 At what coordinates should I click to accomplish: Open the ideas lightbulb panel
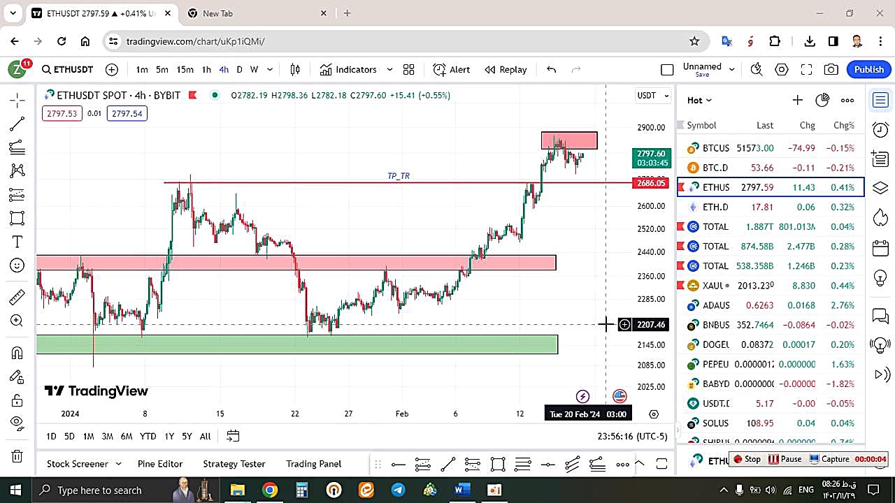pyautogui.click(x=880, y=277)
